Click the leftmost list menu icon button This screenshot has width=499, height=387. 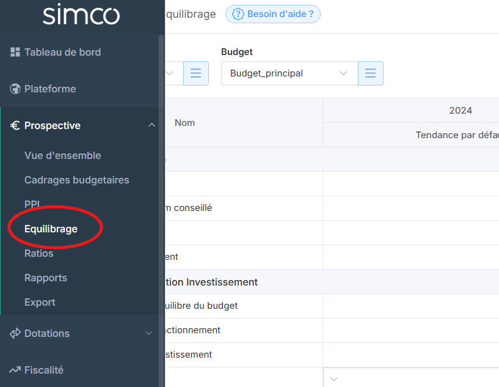195,73
